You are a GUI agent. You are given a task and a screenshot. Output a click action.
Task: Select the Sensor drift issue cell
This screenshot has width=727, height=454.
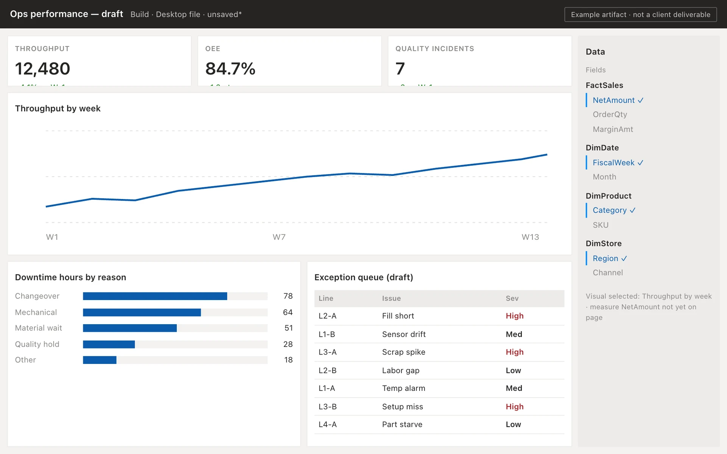tap(404, 334)
